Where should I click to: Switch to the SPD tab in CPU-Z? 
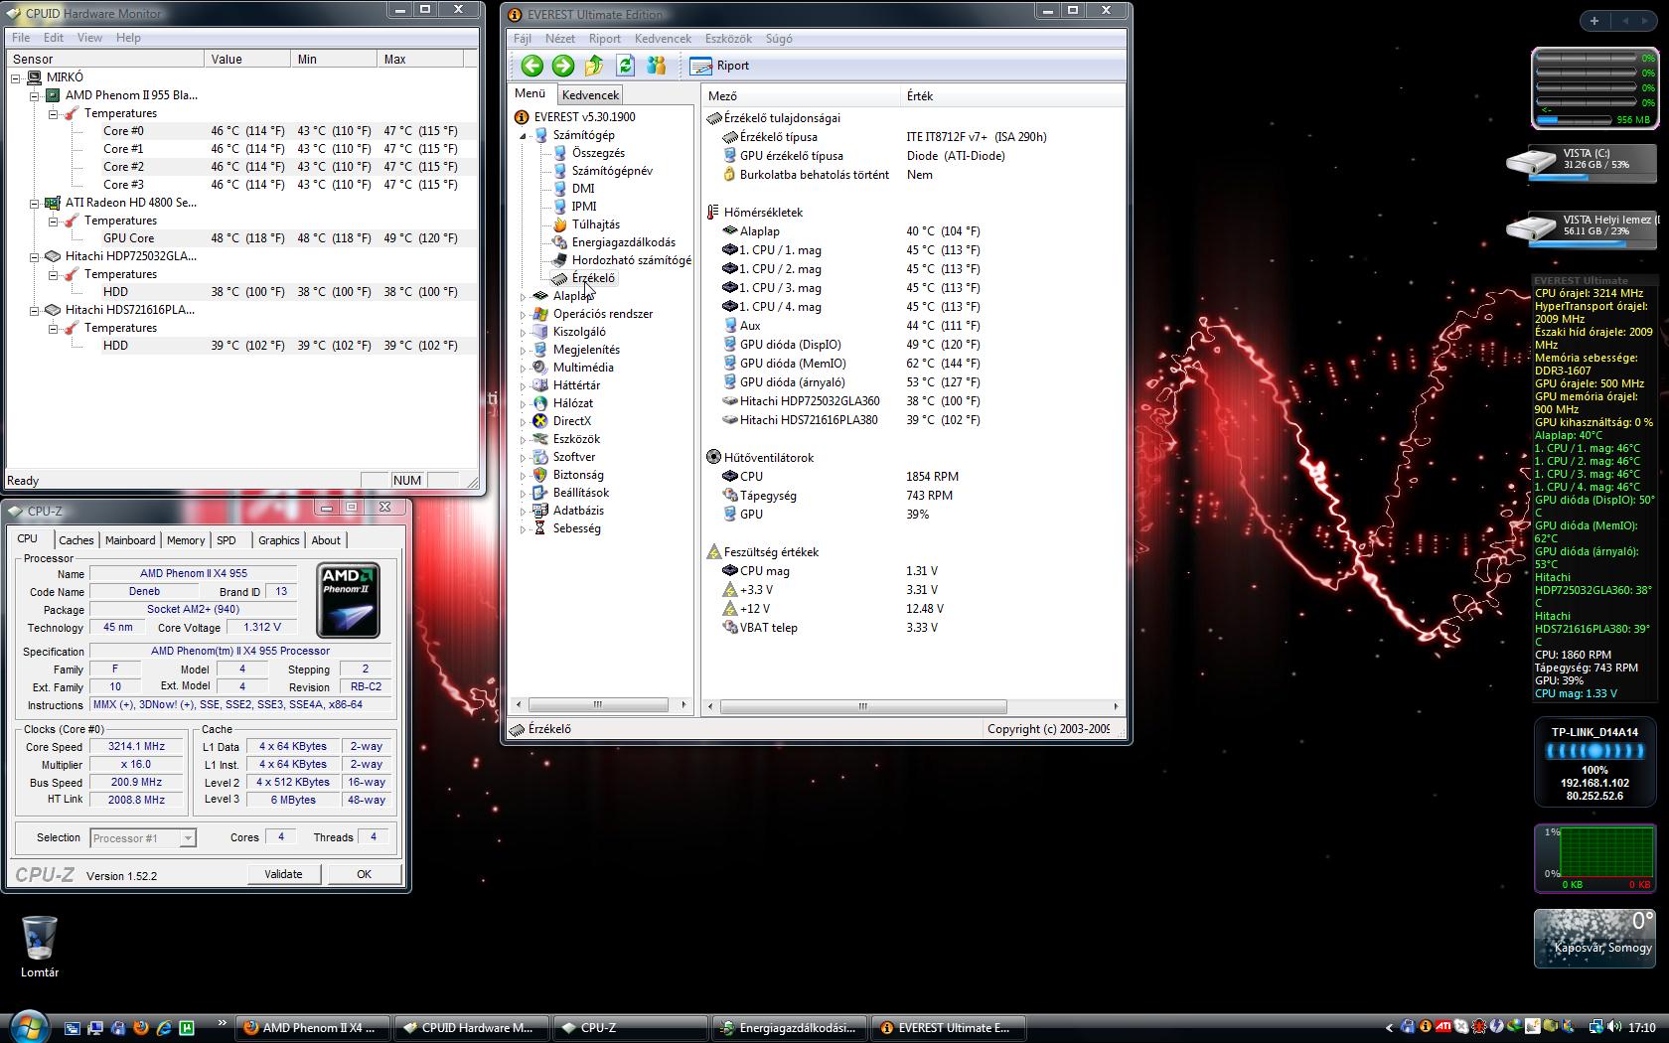click(227, 540)
